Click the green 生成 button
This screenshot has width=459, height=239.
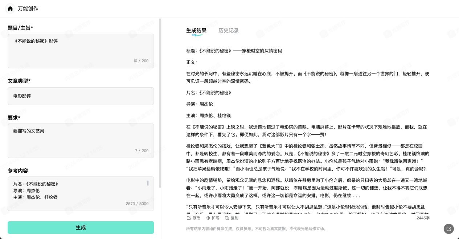81,227
